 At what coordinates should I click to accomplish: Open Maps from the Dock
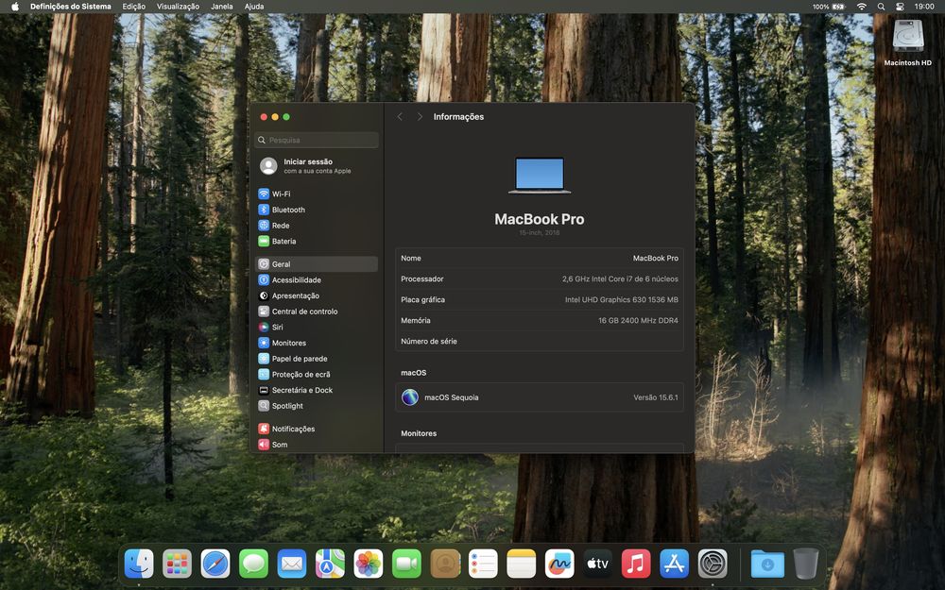click(x=330, y=565)
